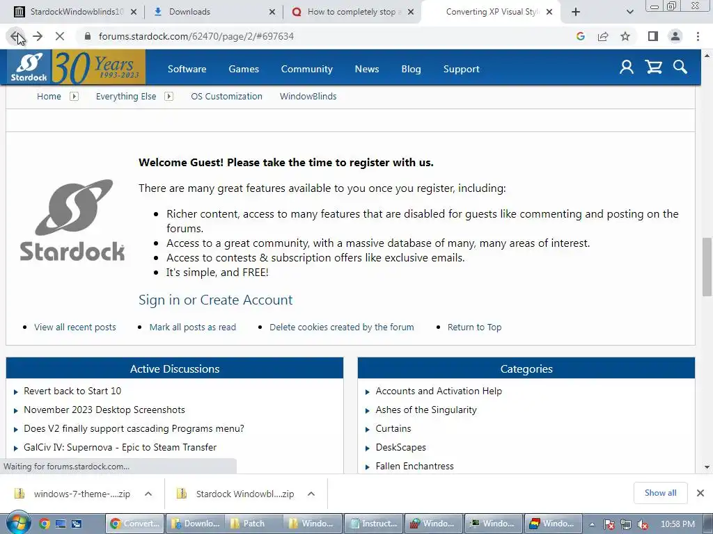Open the Chrome profile avatar

point(675,36)
